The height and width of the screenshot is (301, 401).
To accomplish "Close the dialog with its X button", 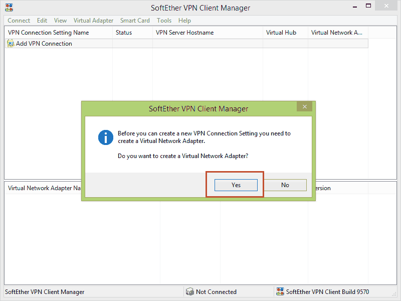I will (305, 106).
